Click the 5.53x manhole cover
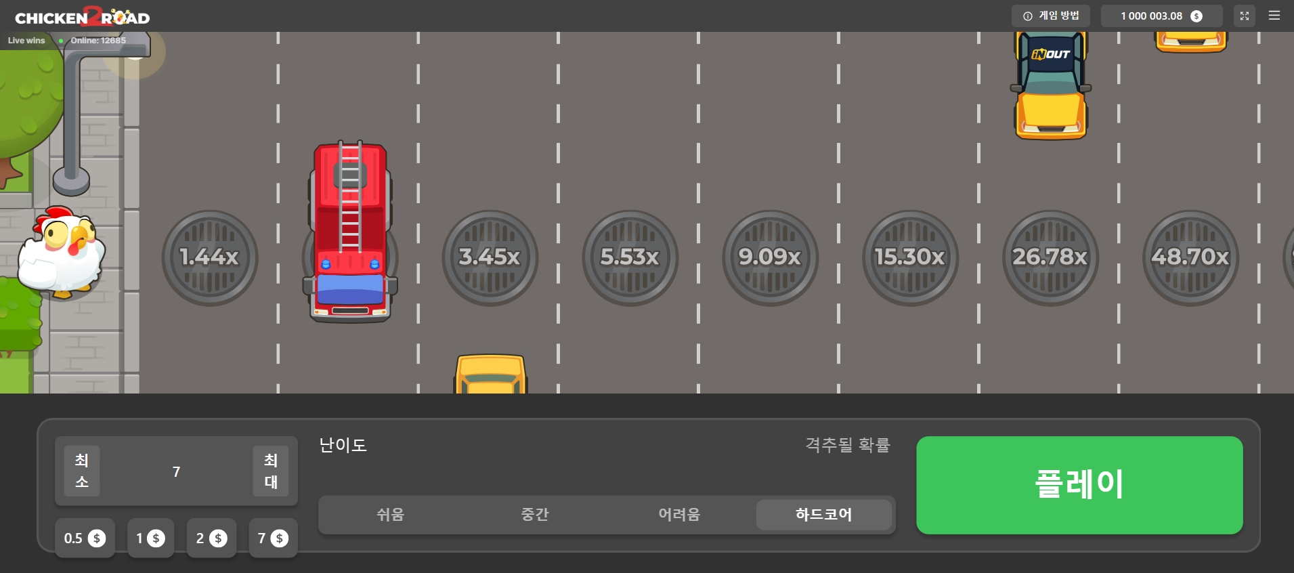Image resolution: width=1294 pixels, height=573 pixels. click(630, 257)
